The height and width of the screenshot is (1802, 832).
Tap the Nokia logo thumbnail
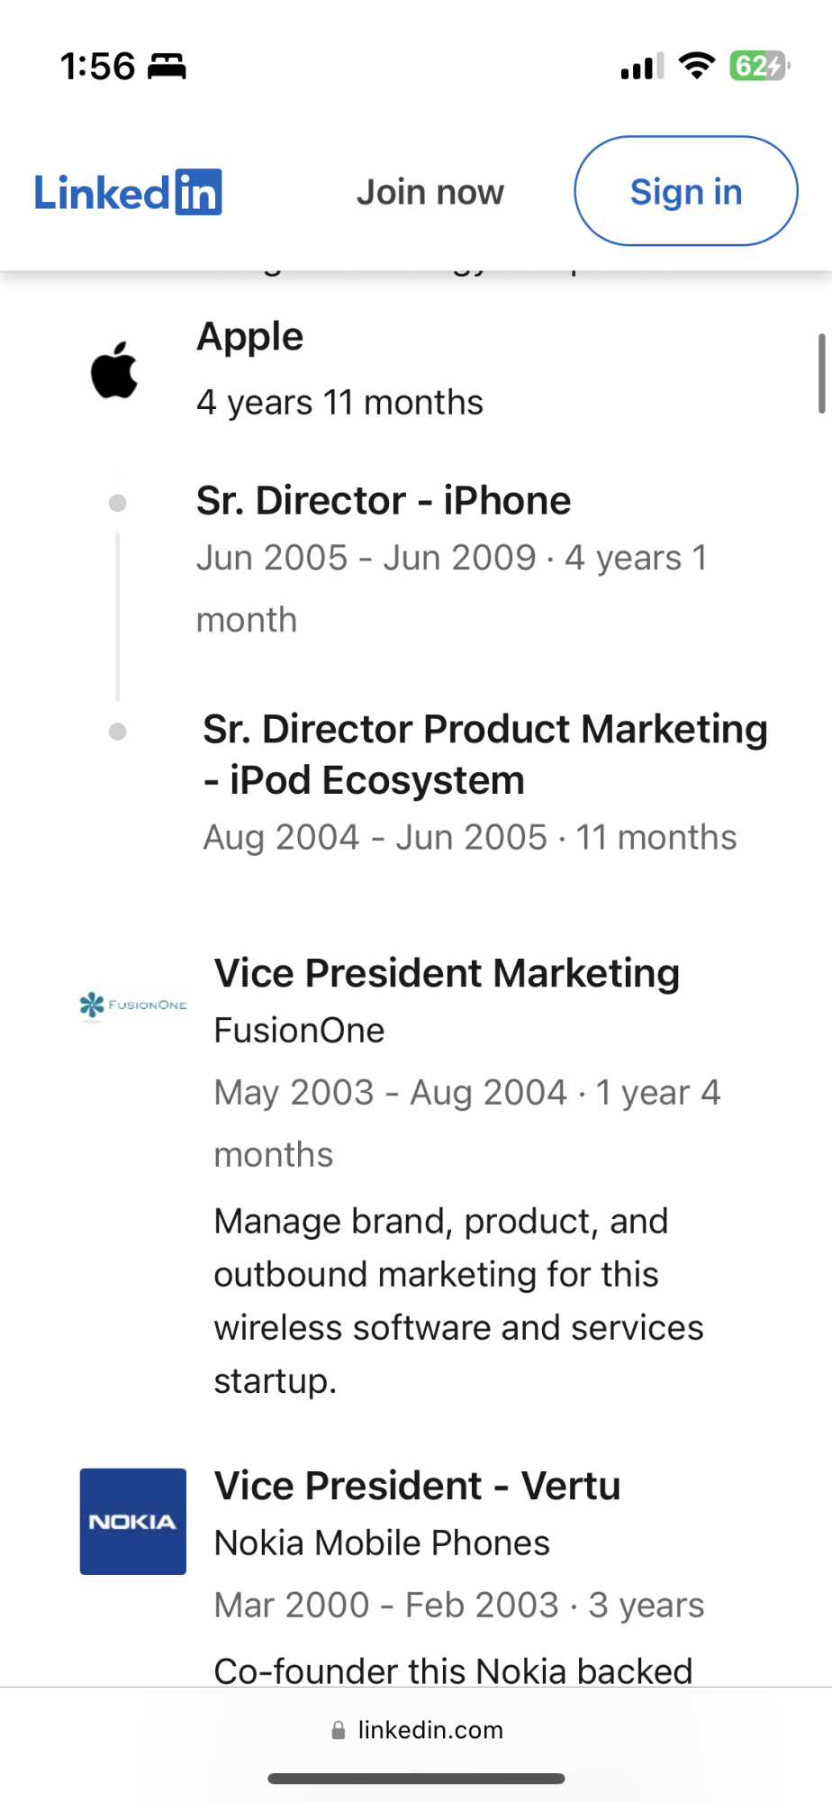pyautogui.click(x=133, y=1522)
